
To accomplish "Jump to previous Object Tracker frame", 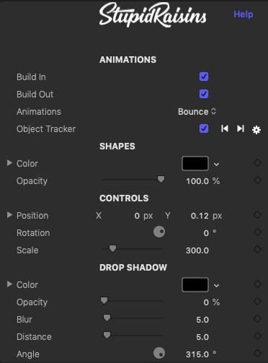I will 225,128.
